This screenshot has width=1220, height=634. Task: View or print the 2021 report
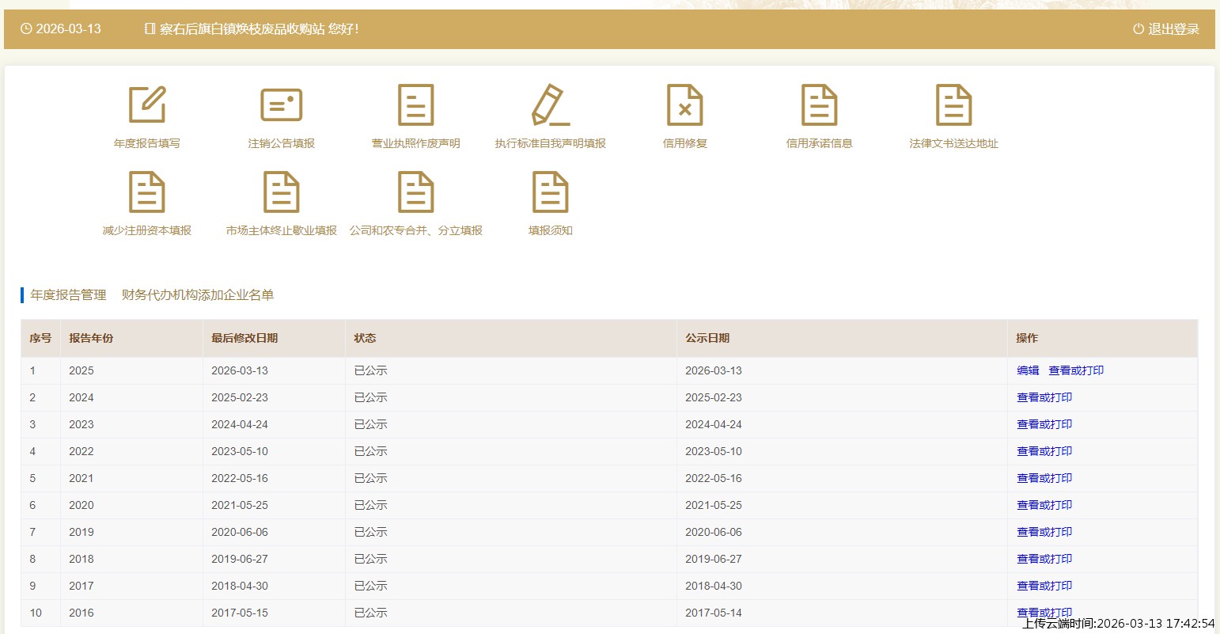pos(1044,478)
